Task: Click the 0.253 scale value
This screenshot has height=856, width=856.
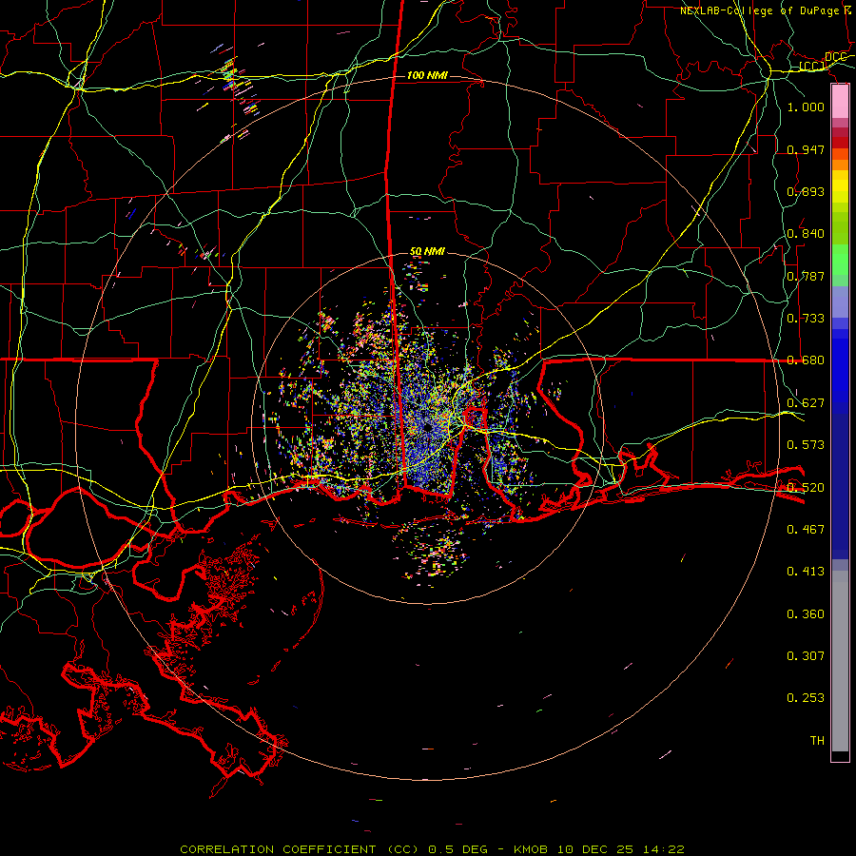Action: coord(806,698)
